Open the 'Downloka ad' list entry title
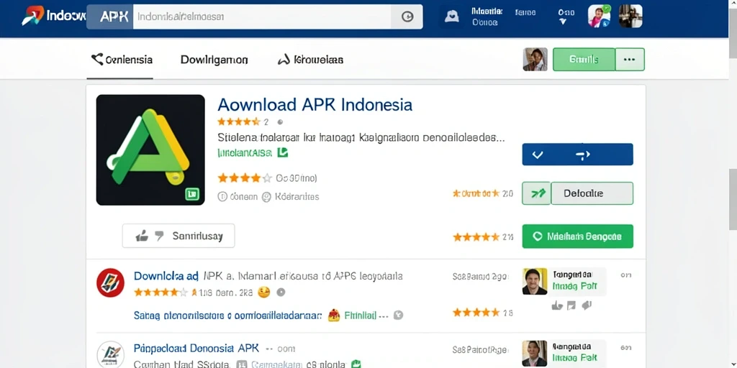The width and height of the screenshot is (737, 368). point(166,276)
